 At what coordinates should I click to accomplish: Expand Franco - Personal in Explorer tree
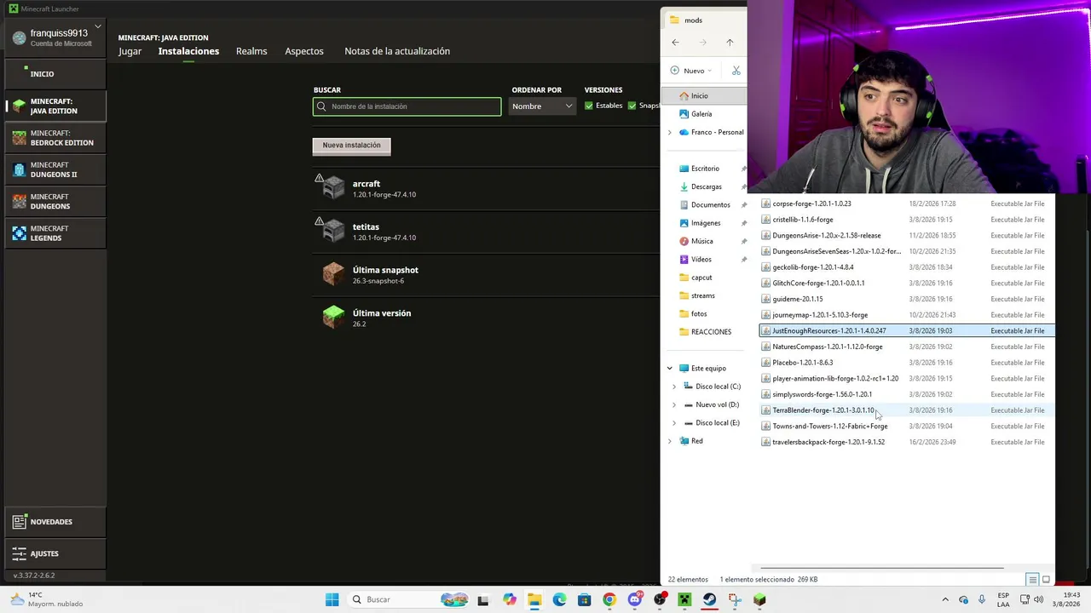coord(669,132)
